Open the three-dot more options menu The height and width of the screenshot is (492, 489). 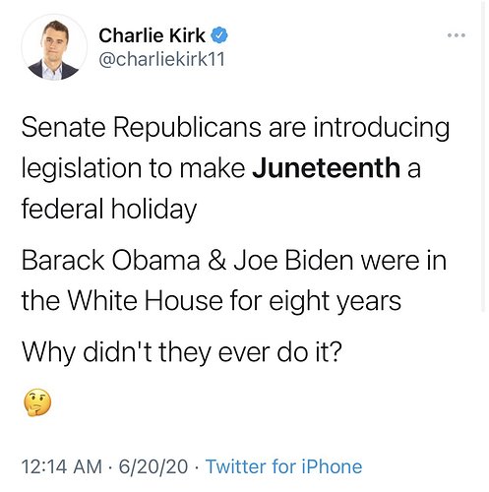coord(457,35)
